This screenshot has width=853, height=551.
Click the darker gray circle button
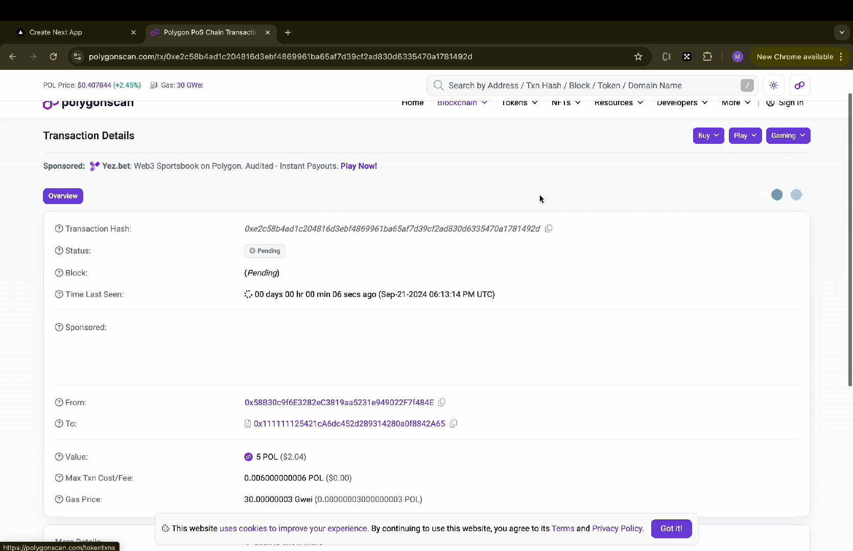[x=777, y=195]
